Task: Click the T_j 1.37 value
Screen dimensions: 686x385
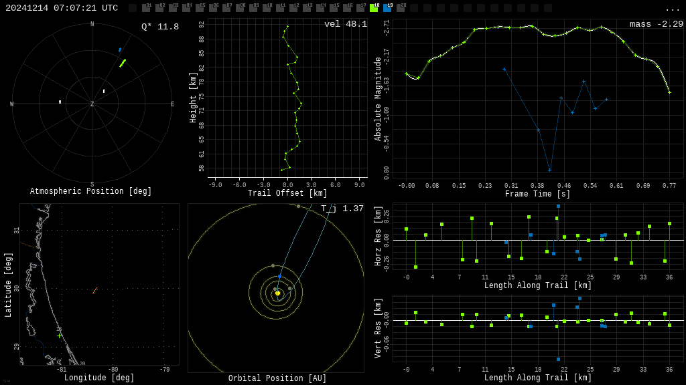Action: point(342,209)
